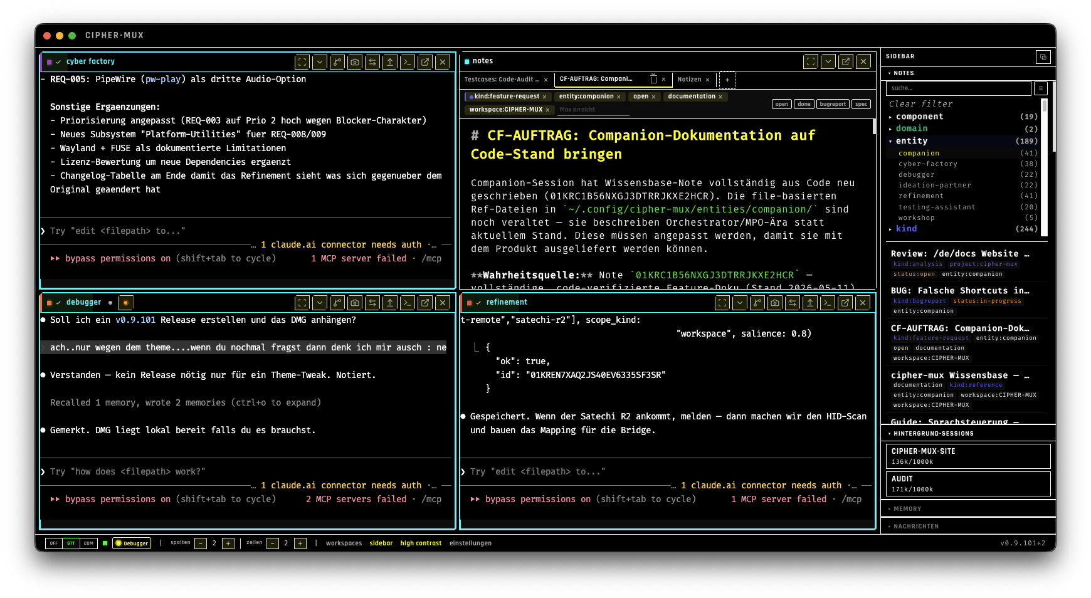Expand the 'component' filter group
The image size is (1091, 598).
click(x=963, y=117)
